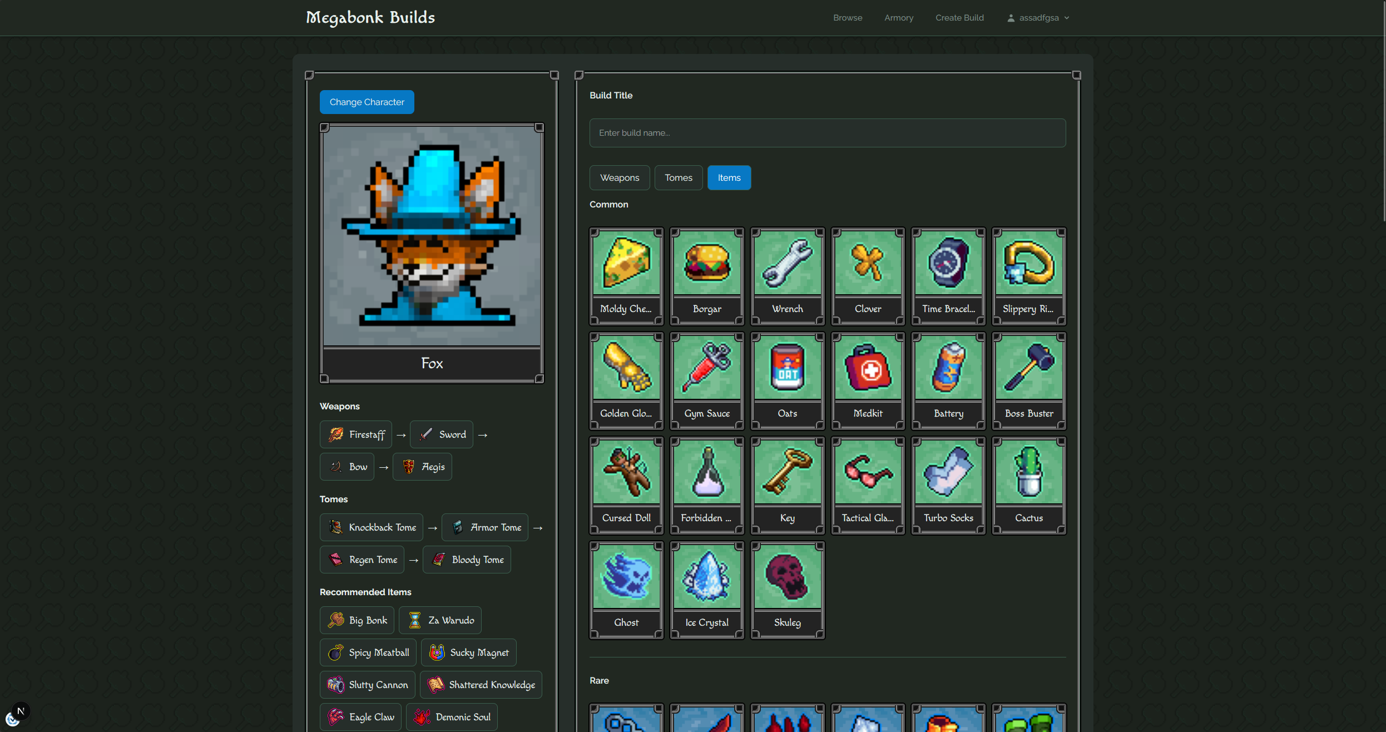Image resolution: width=1386 pixels, height=732 pixels.
Task: Click the Build Title name input field
Action: coord(827,133)
